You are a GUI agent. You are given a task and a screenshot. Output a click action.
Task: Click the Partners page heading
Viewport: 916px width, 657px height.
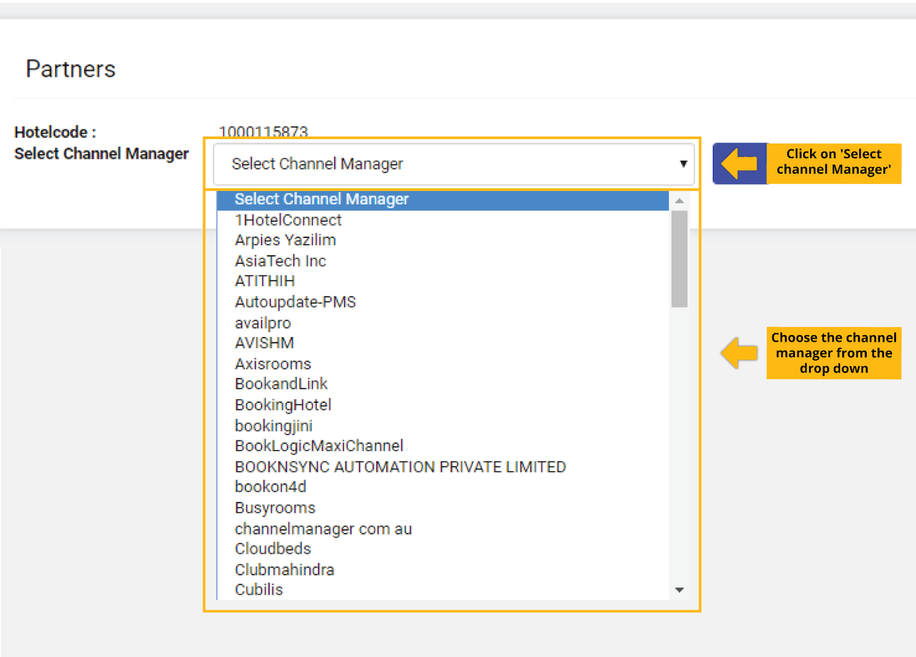tap(71, 69)
